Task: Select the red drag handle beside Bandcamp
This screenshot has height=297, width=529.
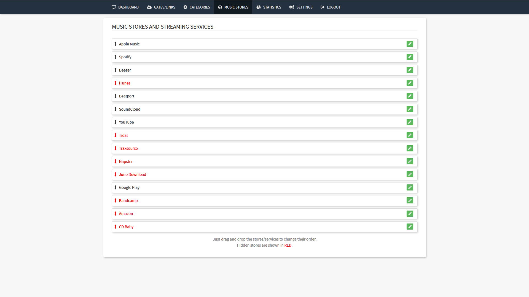Action: [x=115, y=200]
